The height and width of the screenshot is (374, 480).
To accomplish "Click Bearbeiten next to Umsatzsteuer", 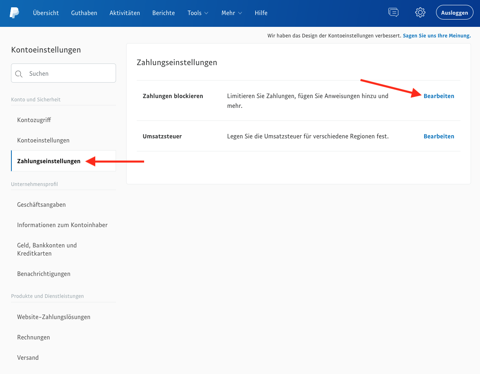I will pos(439,136).
